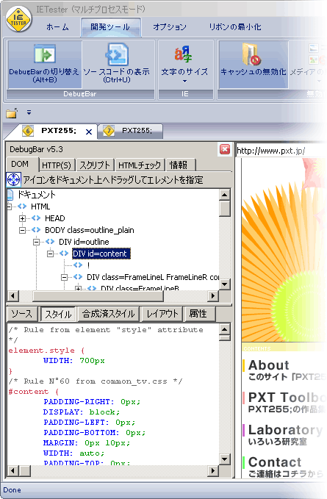Click DOM tree scroll down arrow
This screenshot has width=327, height=499.
tap(225, 284)
